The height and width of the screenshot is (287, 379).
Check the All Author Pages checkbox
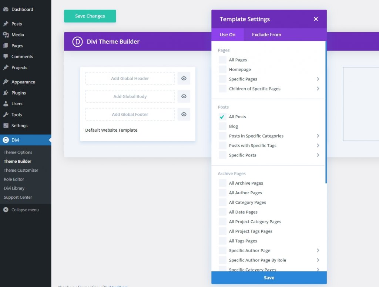[222, 193]
